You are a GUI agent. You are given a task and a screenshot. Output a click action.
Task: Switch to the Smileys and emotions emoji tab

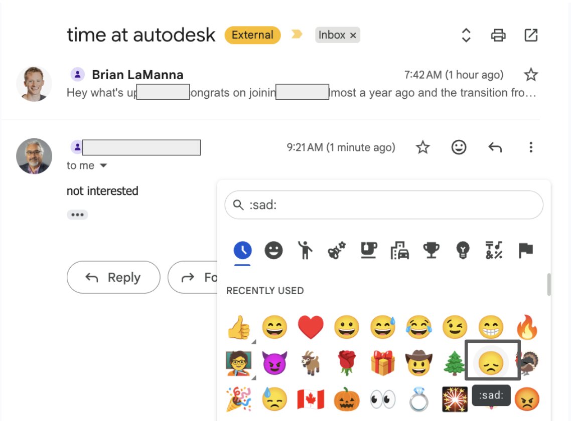click(x=273, y=250)
